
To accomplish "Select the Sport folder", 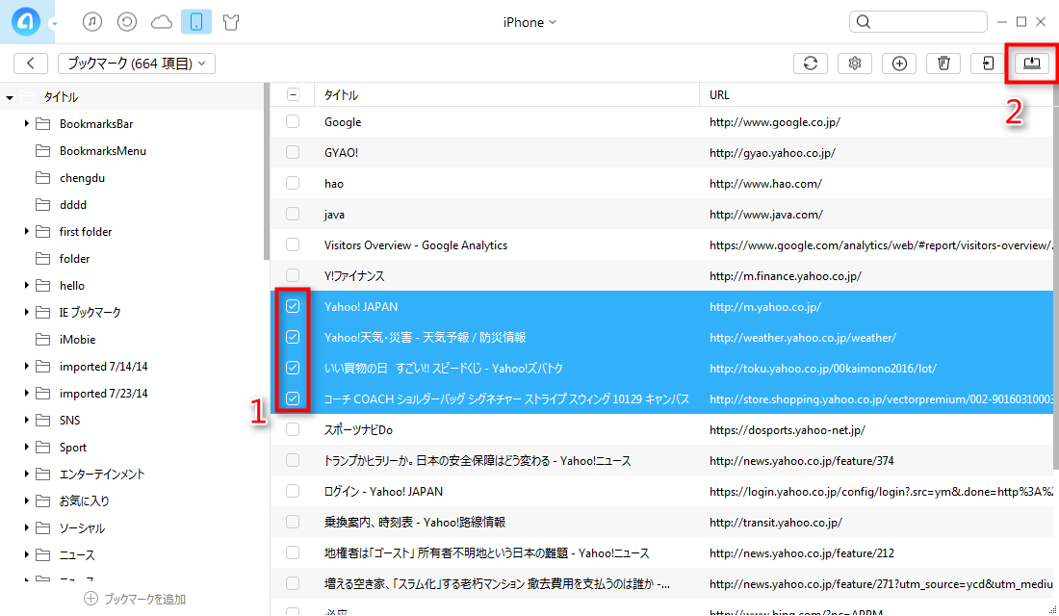I will [x=73, y=448].
